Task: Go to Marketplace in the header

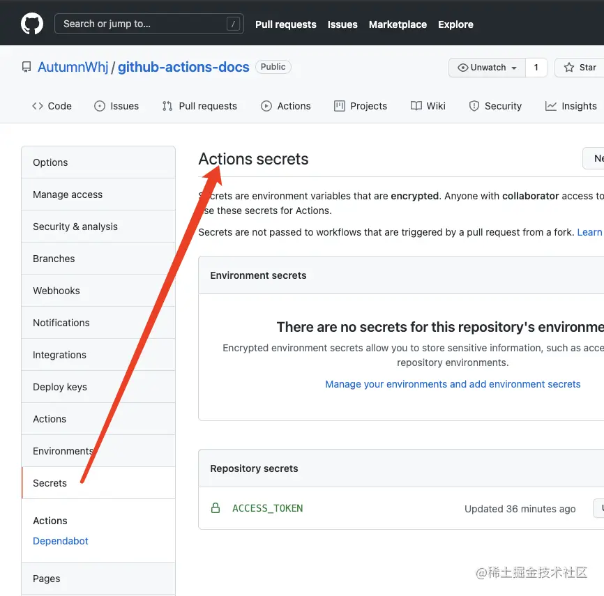Action: pyautogui.click(x=398, y=24)
